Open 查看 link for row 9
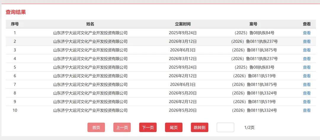This screenshot has width=320, height=140. tap(307, 102)
